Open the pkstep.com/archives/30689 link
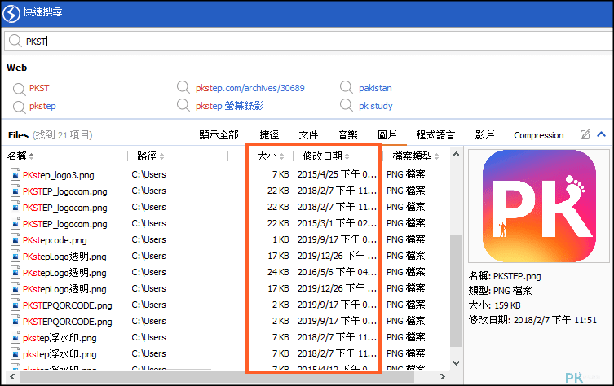Image resolution: width=614 pixels, height=386 pixels. coord(250,88)
